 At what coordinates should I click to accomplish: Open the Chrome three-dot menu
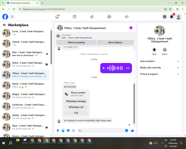(183, 9)
